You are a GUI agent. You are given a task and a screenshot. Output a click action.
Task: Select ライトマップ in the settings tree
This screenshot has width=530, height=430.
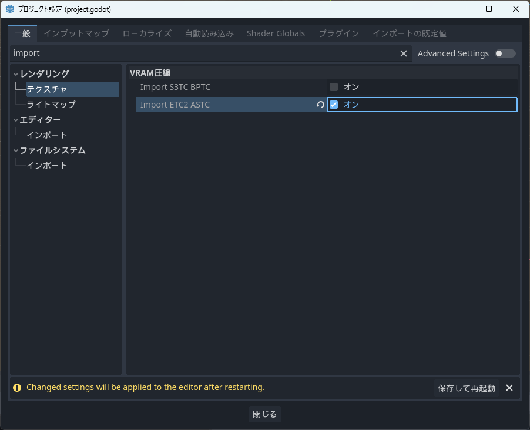pos(51,105)
